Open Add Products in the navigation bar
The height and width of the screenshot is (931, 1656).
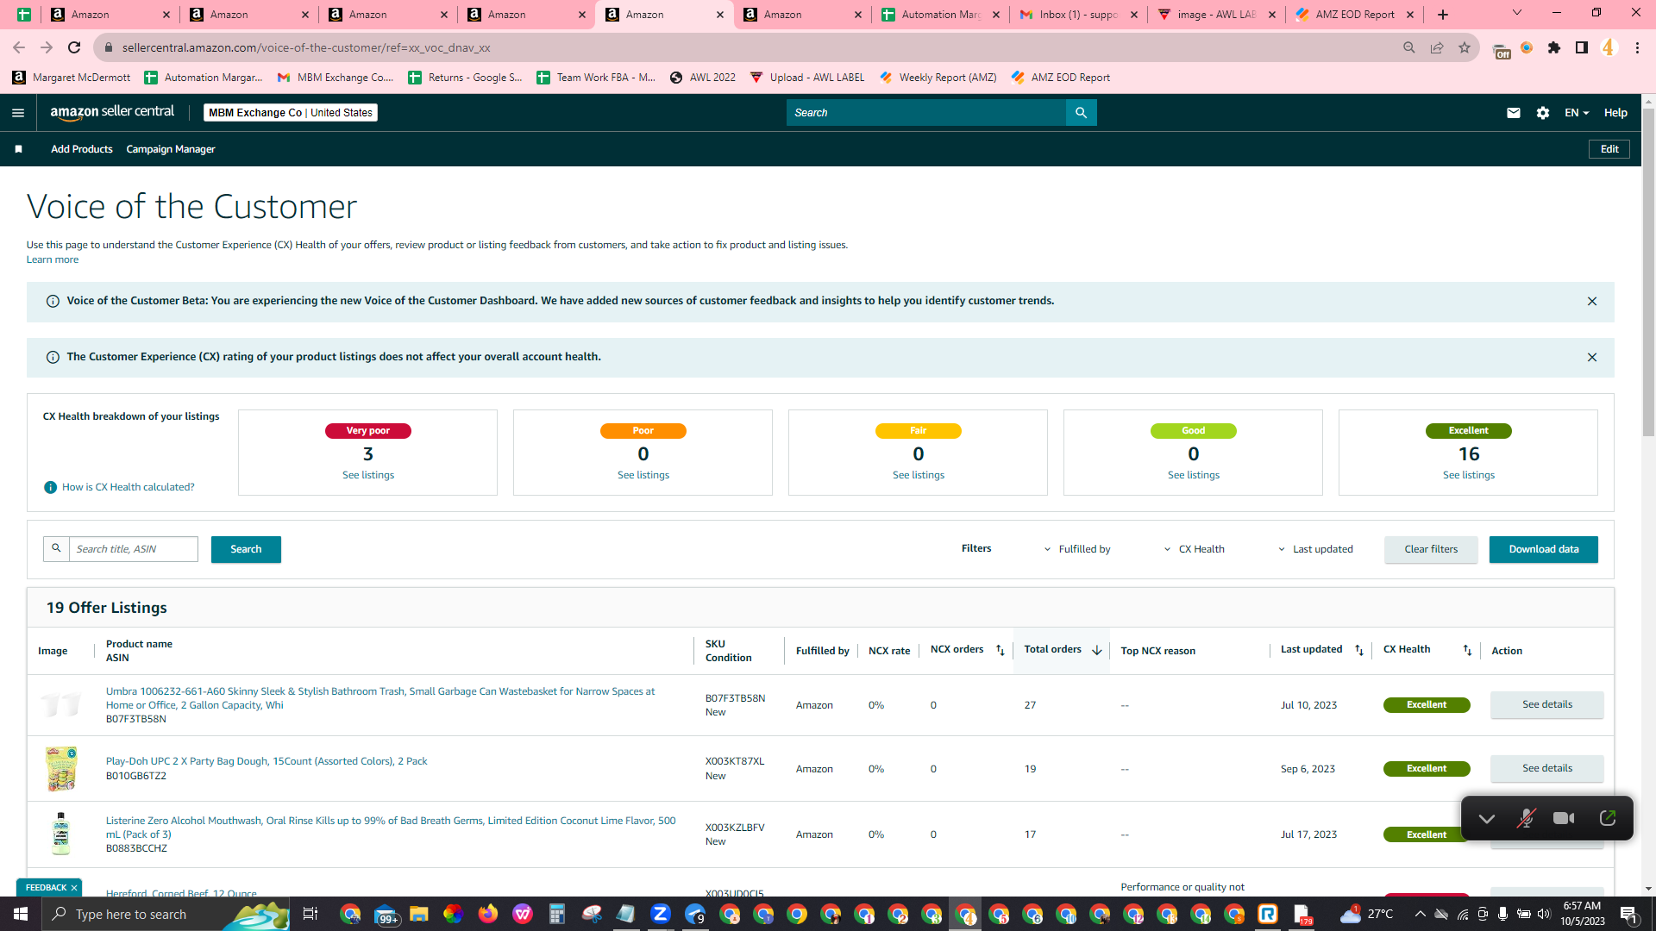(x=82, y=149)
